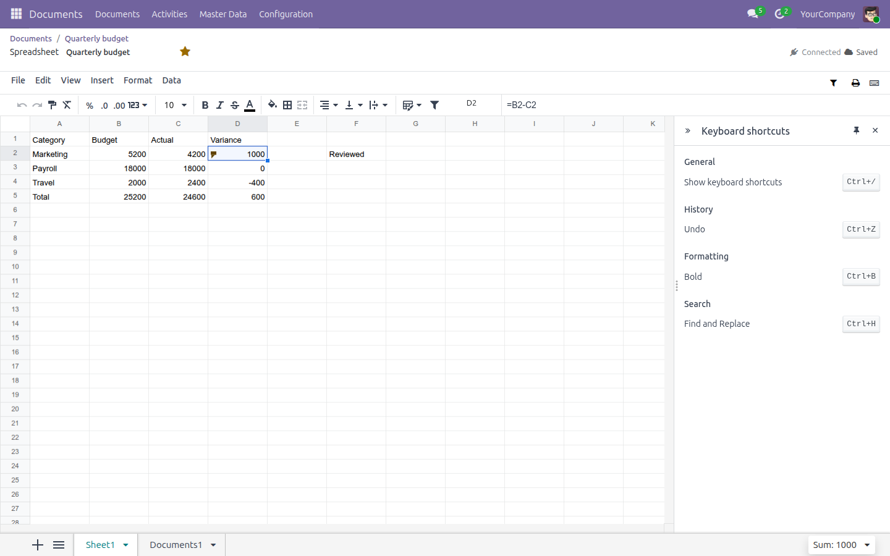Increase decimal places
Viewport: 890px width, 556px height.
[119, 106]
